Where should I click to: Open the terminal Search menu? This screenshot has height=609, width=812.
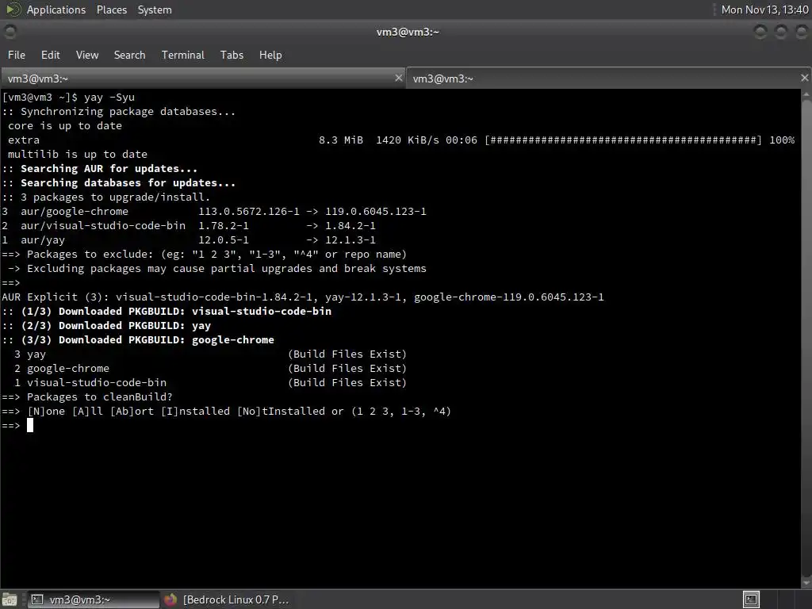point(129,55)
